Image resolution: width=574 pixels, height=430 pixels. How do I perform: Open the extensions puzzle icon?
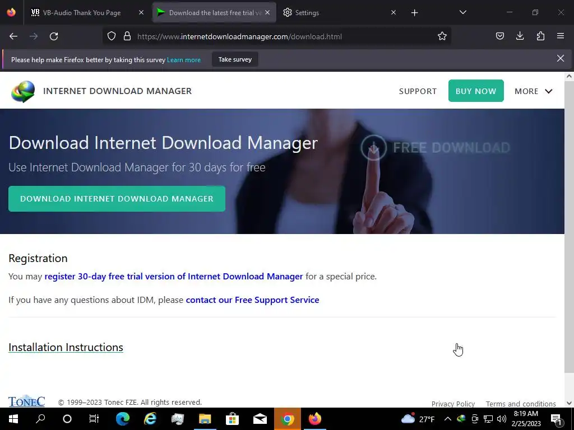[540, 36]
